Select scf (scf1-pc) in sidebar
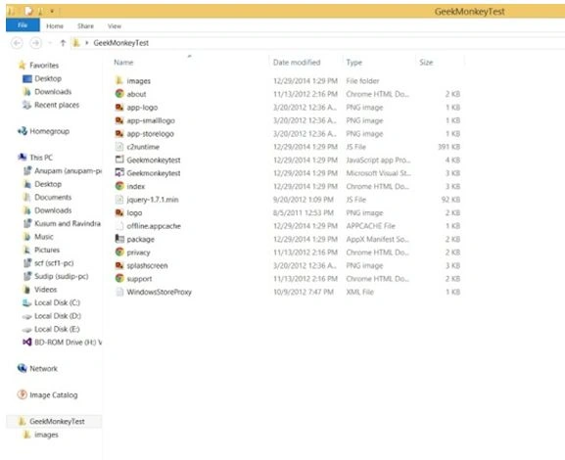The image size is (565, 460). click(x=54, y=262)
